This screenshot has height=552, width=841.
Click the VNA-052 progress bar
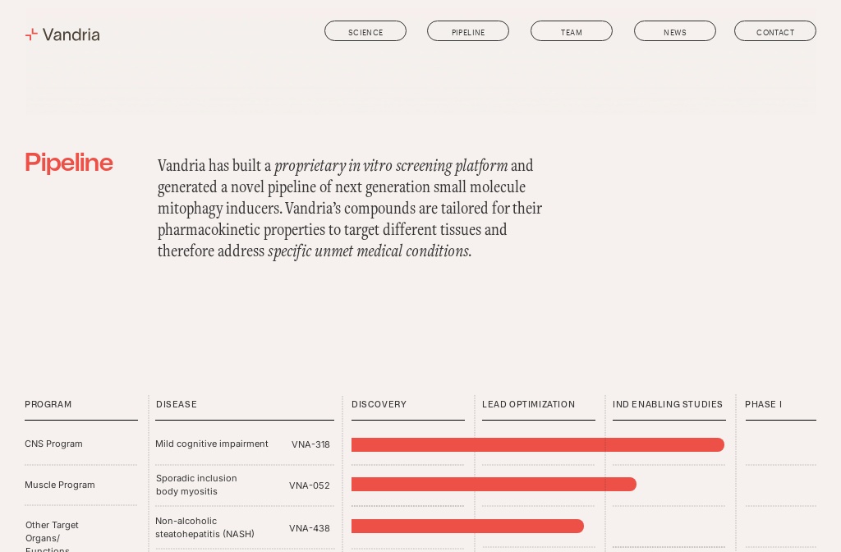pyautogui.click(x=494, y=485)
